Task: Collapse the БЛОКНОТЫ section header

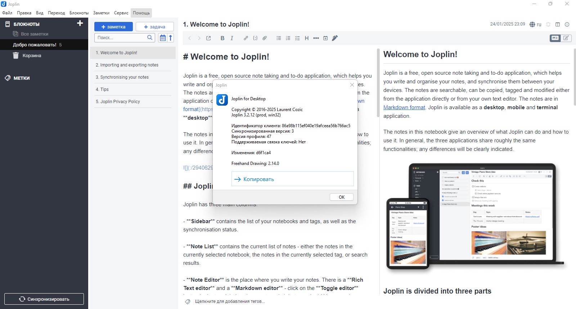Action: [x=27, y=24]
